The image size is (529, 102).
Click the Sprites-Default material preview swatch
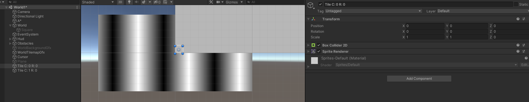tap(314, 61)
